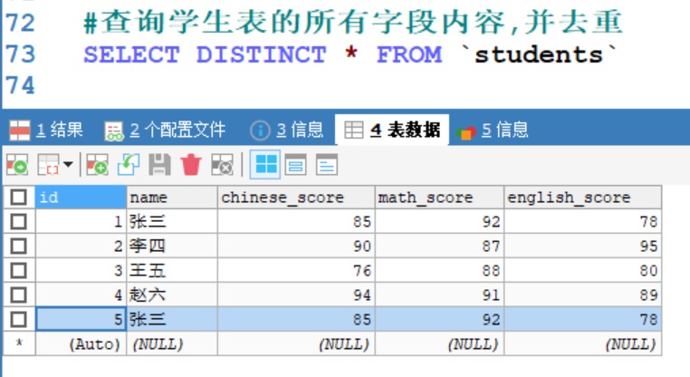Screen dimensions: 690x377
Task: Sort by the chinese_score column header
Action: coord(296,198)
